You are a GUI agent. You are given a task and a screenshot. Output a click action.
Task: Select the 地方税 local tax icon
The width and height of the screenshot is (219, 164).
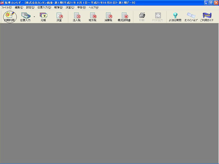[93, 16]
